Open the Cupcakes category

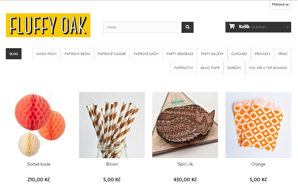tap(239, 54)
